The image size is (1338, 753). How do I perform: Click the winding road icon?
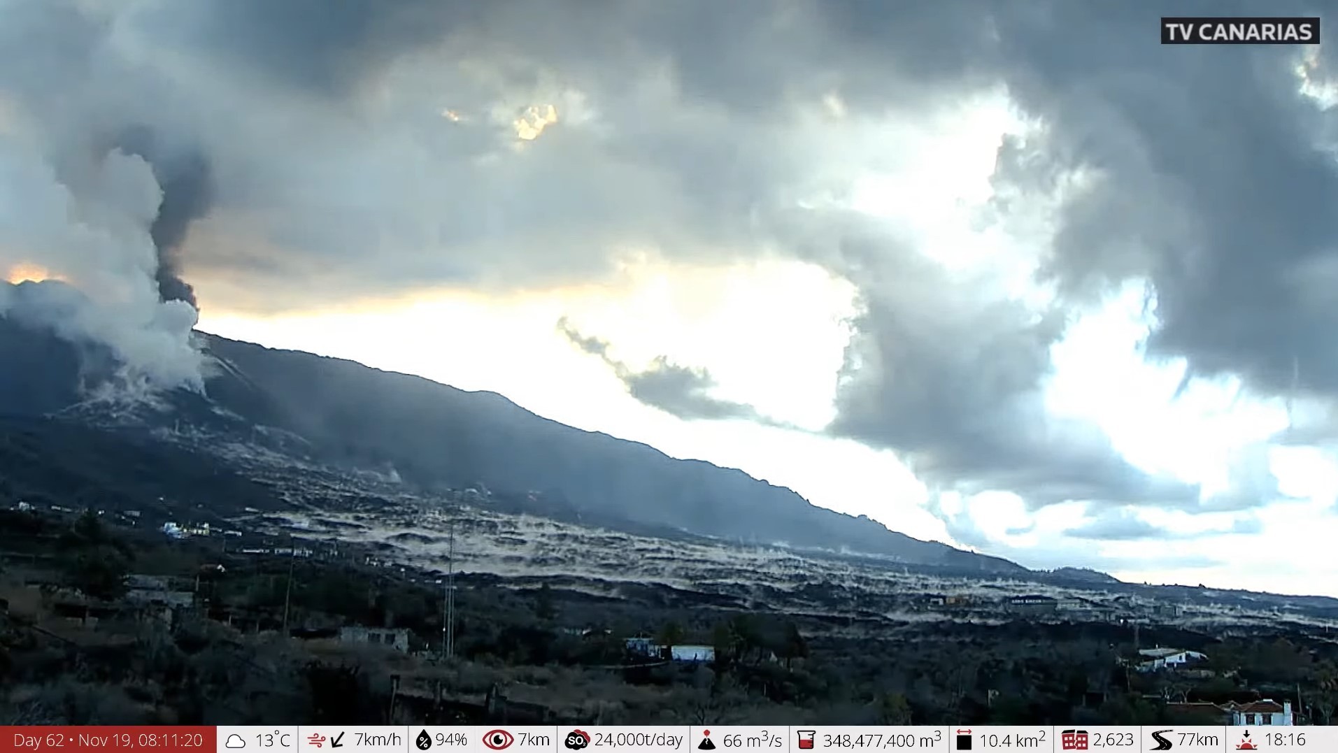point(1161,740)
